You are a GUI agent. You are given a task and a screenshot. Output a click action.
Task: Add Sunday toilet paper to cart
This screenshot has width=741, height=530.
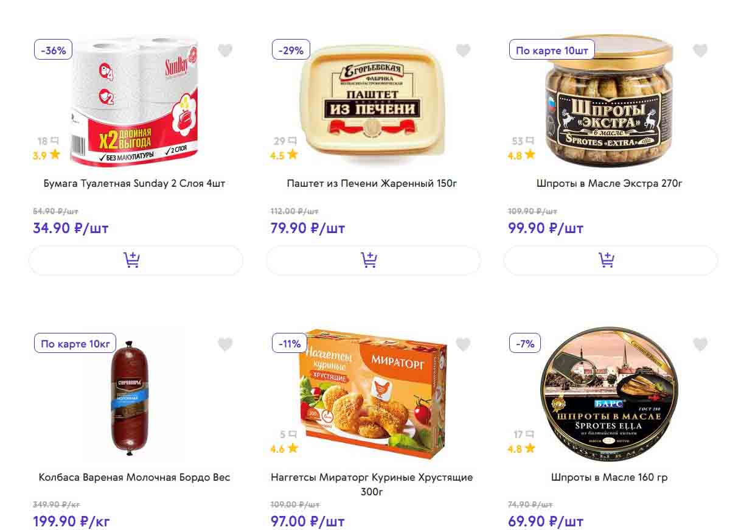click(x=136, y=260)
